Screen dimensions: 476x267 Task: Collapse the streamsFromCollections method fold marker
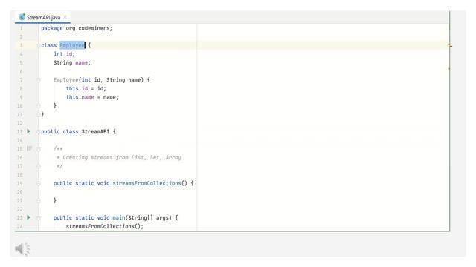[x=39, y=183]
